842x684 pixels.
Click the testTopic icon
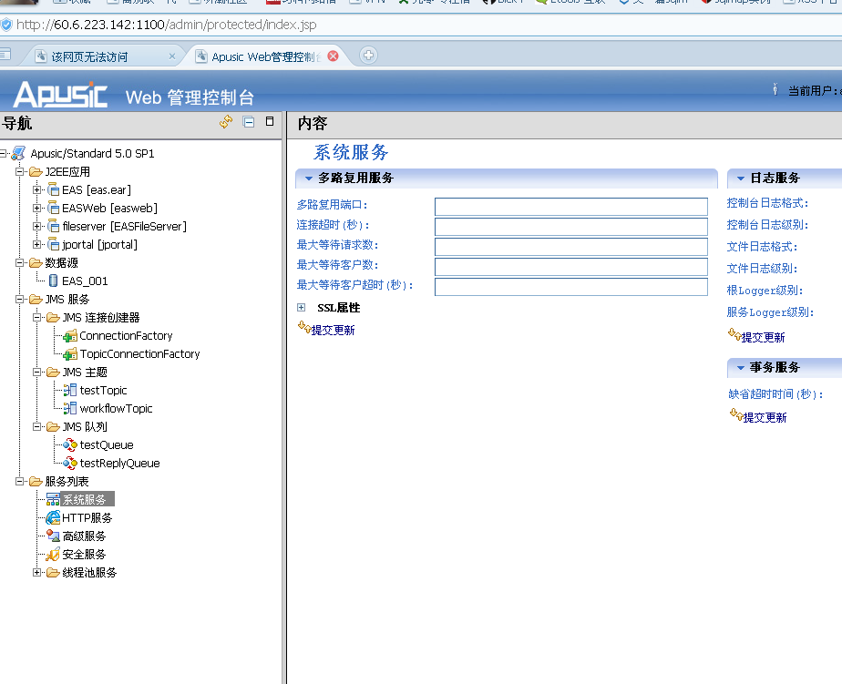70,391
